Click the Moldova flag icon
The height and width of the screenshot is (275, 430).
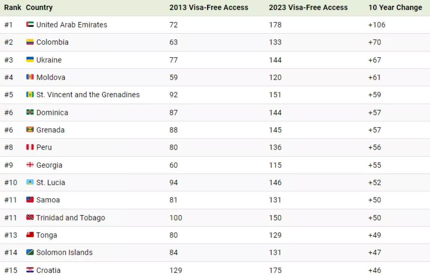click(30, 77)
